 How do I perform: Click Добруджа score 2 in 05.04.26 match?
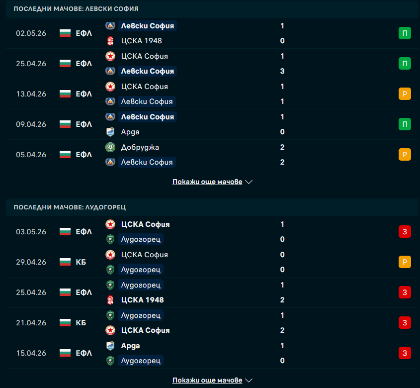point(282,147)
